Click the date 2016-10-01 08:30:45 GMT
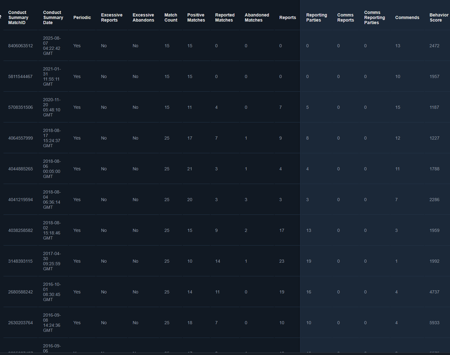The image size is (450, 355). [x=52, y=292]
